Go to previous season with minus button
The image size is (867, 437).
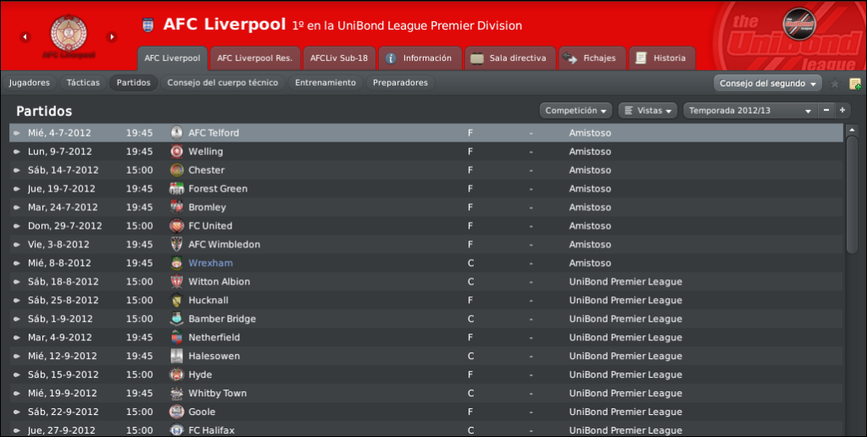(x=826, y=110)
